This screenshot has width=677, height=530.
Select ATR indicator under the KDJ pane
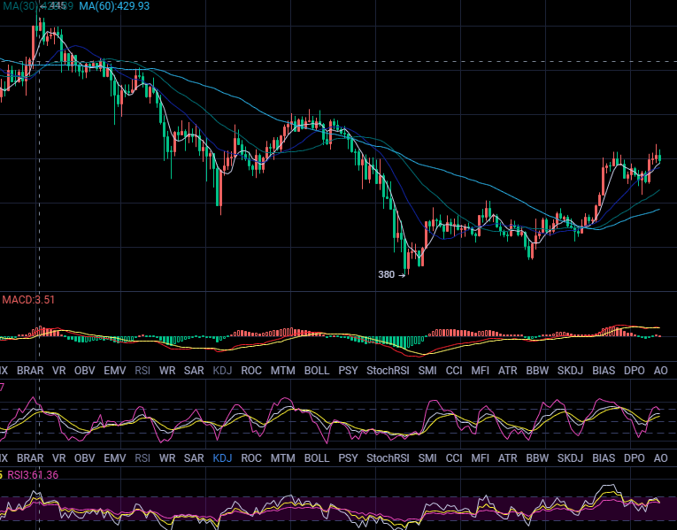[508, 458]
